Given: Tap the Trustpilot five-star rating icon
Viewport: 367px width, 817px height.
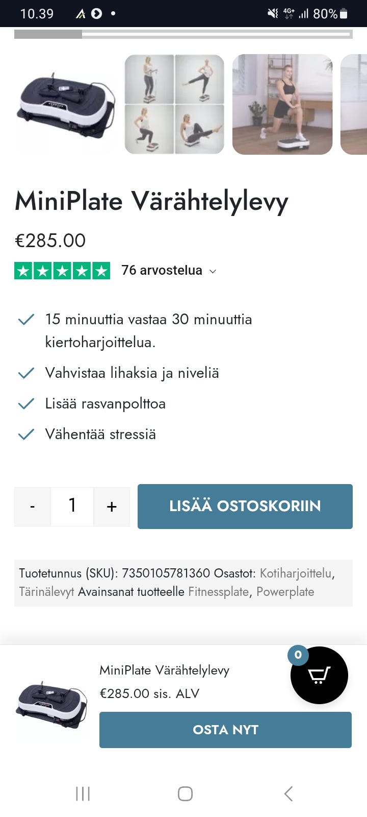Looking at the screenshot, I should [x=63, y=270].
